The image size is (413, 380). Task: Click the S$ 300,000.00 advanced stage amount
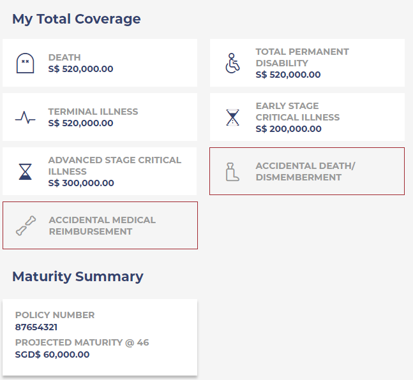click(x=81, y=183)
